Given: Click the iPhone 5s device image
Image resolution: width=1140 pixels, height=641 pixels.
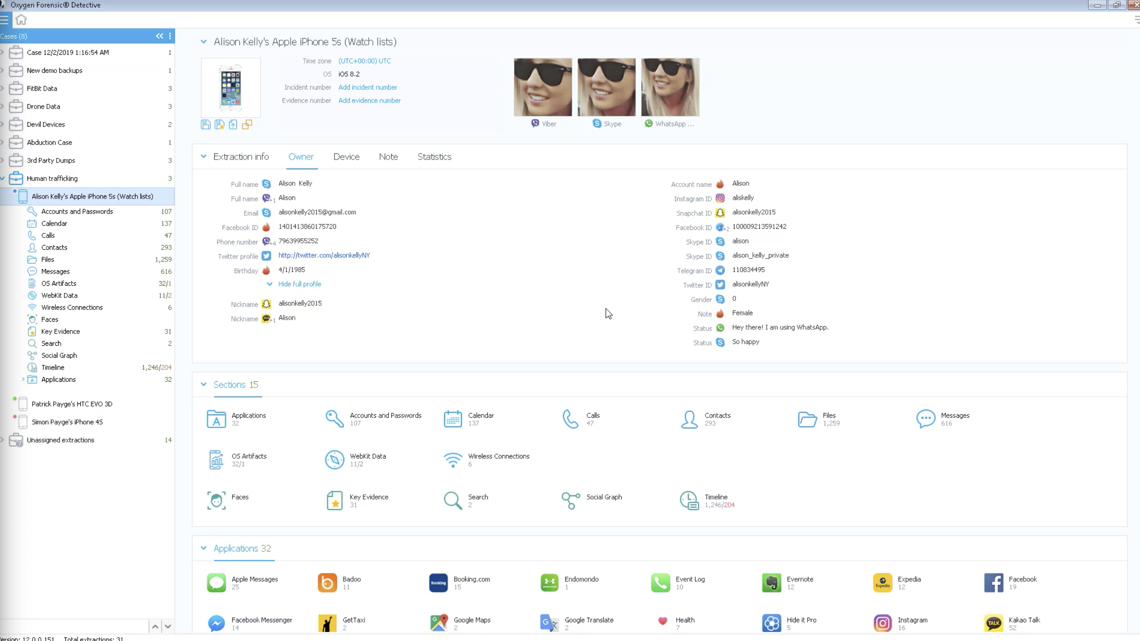Looking at the screenshot, I should coord(231,88).
